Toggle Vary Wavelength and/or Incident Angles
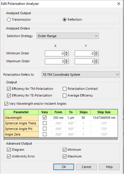 coord(6,104)
